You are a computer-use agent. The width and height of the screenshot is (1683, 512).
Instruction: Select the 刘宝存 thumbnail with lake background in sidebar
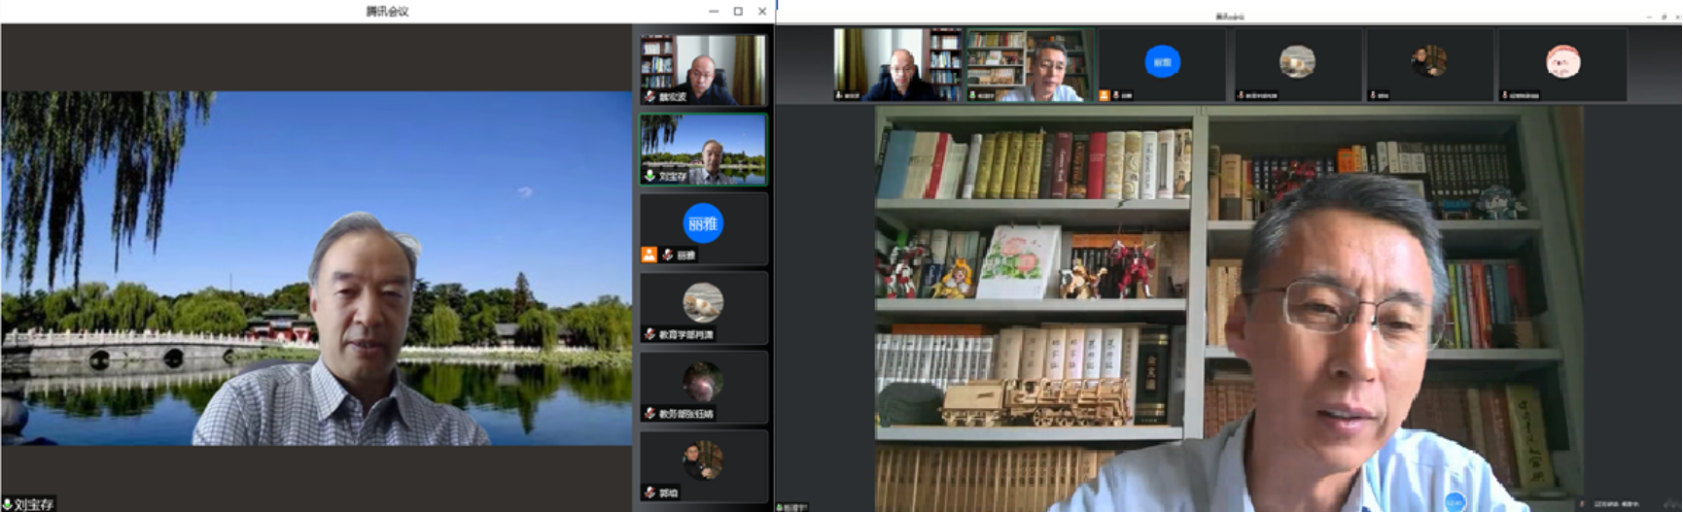click(x=703, y=148)
